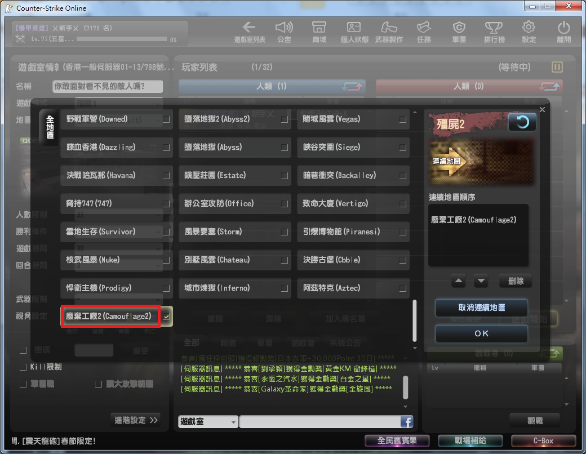Check the 核武風暴 (Nuke) map
This screenshot has width=586, height=454.
pyautogui.click(x=166, y=260)
